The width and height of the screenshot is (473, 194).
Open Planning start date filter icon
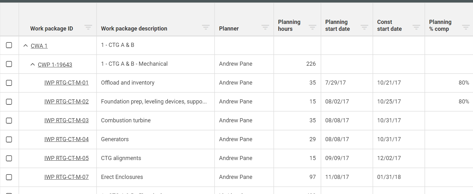click(364, 27)
